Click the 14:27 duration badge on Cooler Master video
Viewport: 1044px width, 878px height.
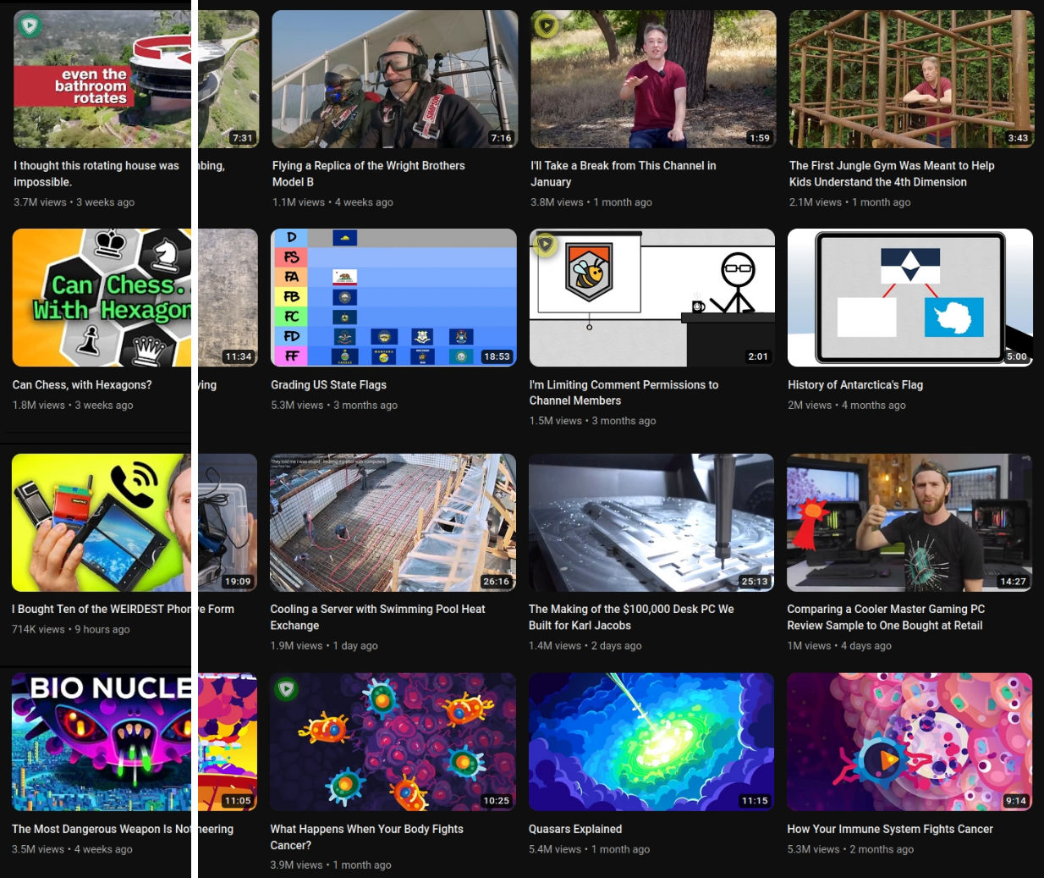[1013, 582]
